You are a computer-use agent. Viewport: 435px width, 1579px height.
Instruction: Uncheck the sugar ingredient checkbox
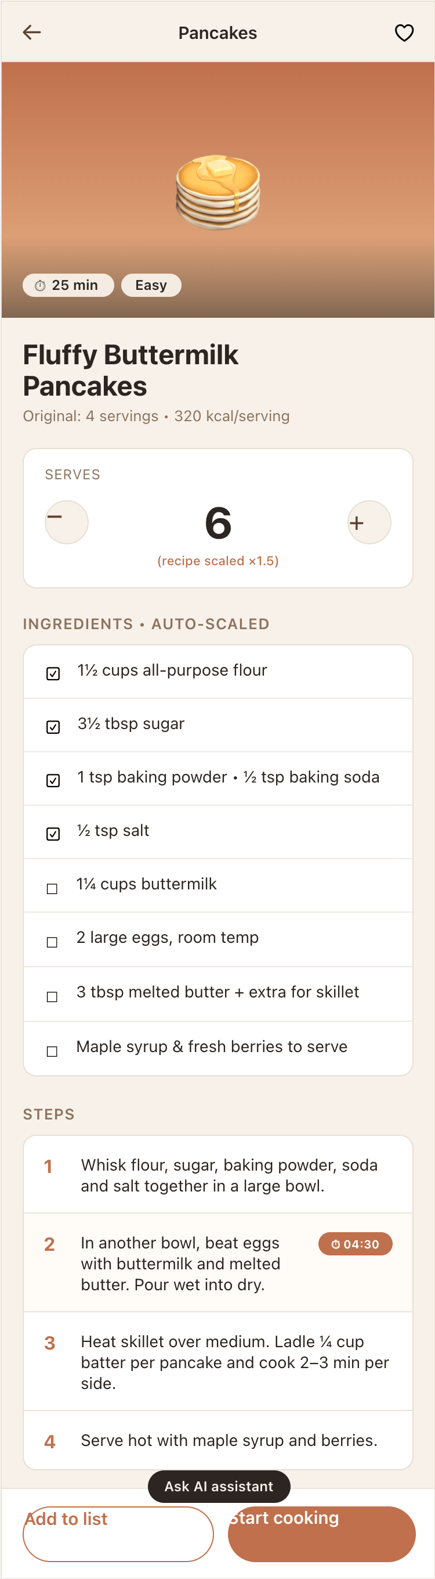coord(53,726)
